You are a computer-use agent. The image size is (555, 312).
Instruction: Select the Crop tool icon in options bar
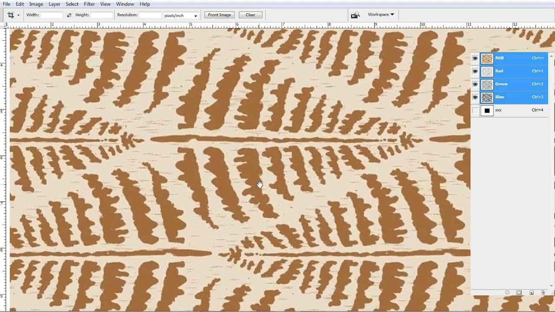10,15
